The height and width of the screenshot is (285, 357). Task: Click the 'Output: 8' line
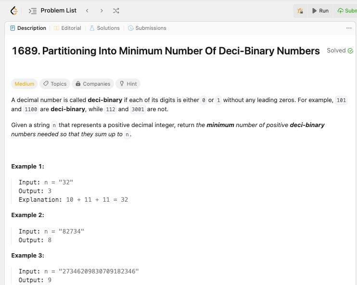pos(35,240)
